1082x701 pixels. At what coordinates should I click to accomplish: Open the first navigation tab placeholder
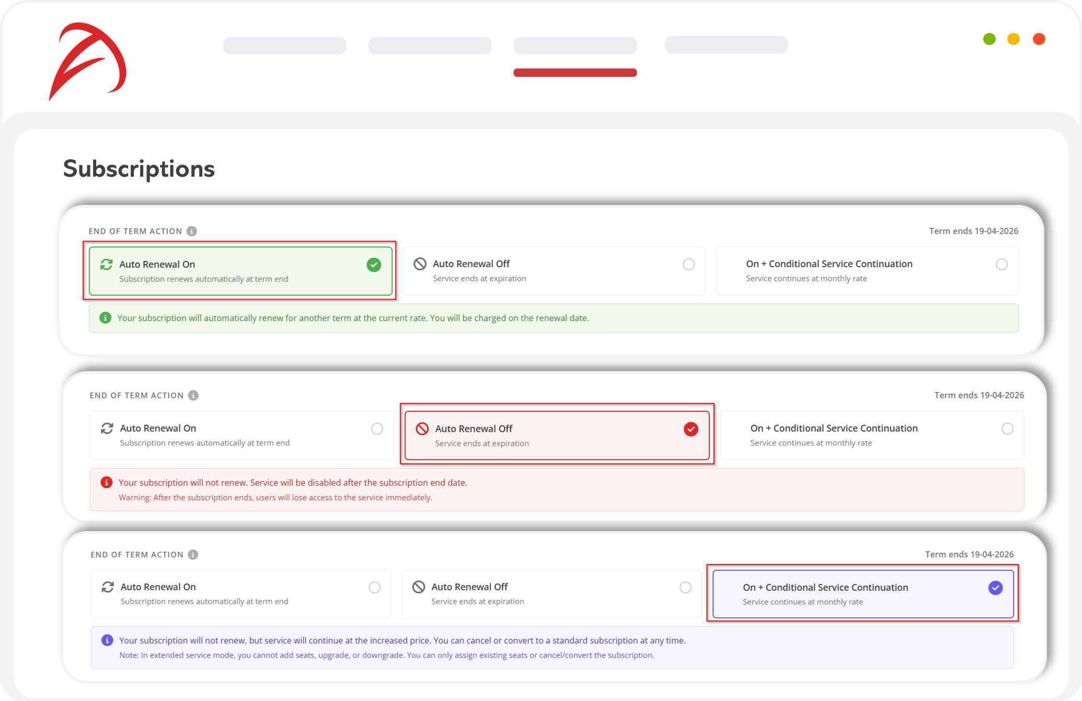(x=284, y=45)
